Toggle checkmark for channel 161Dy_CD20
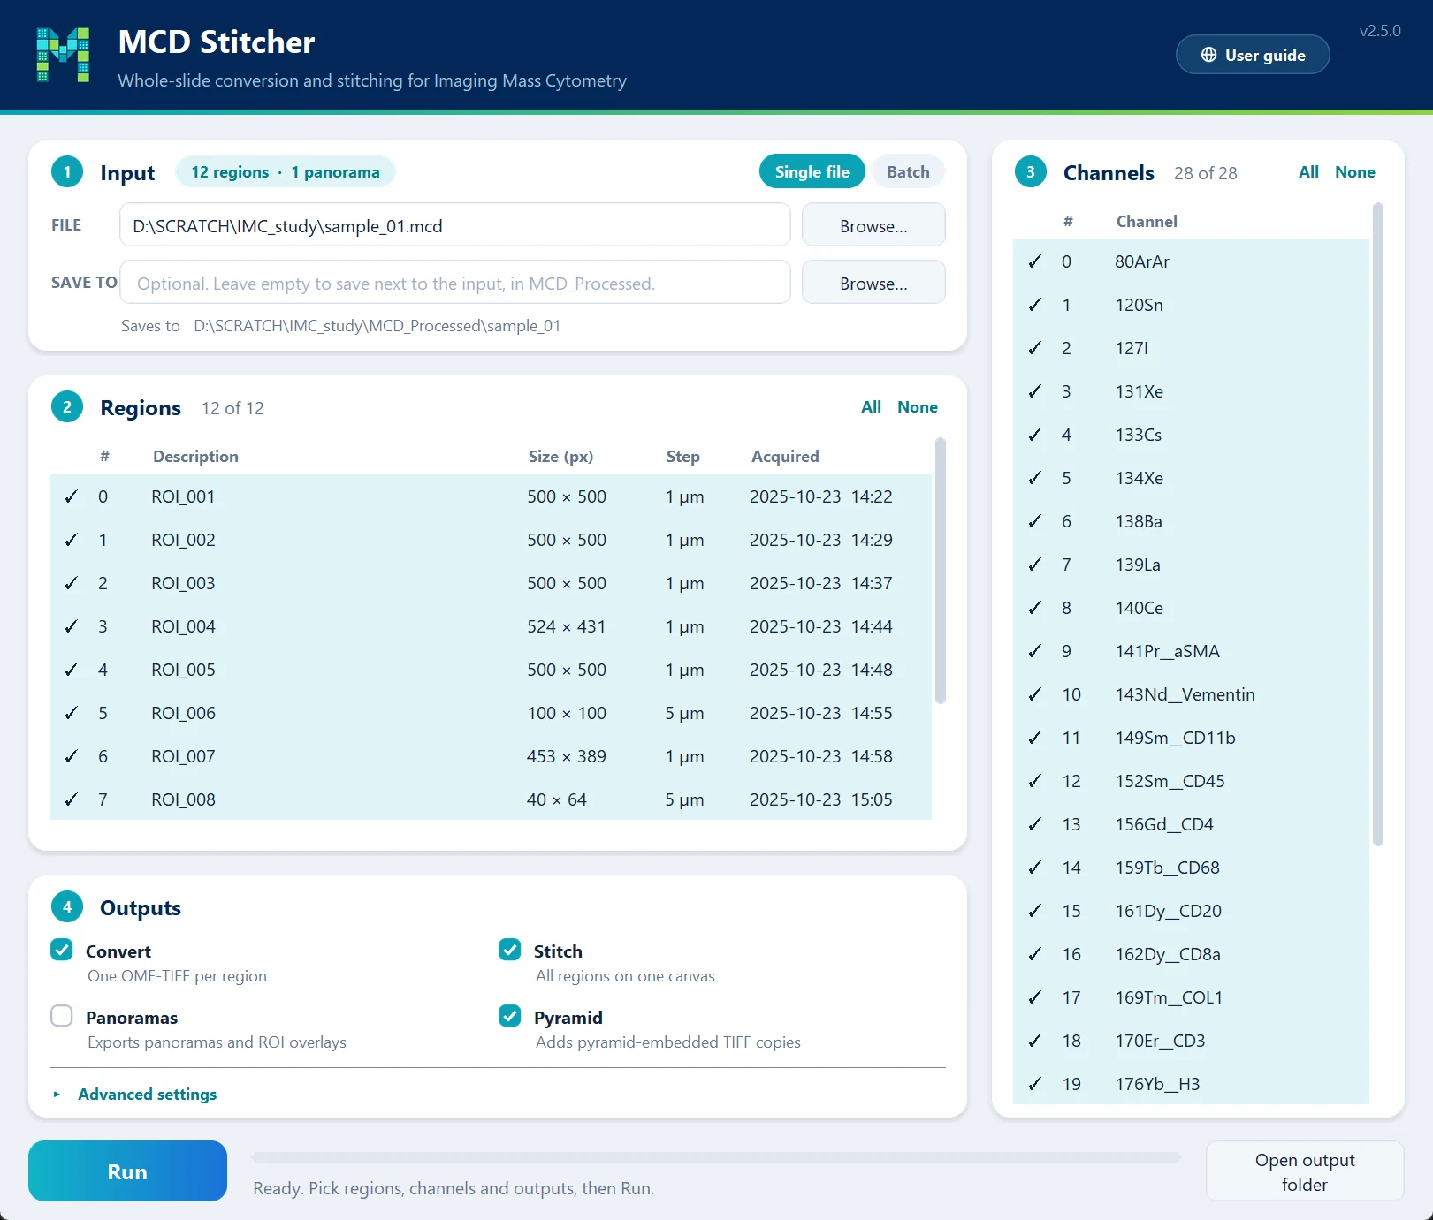 pyautogui.click(x=1035, y=911)
